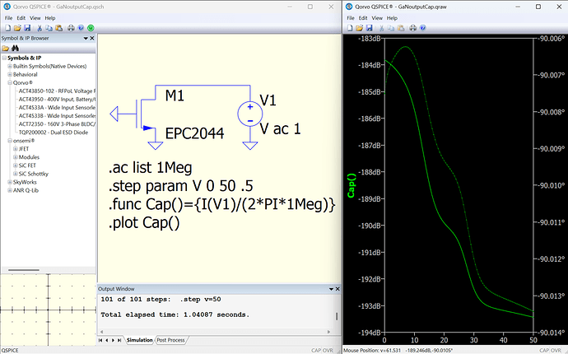Click the green Run simulation icon
The height and width of the screenshot is (354, 568).
[x=91, y=28]
